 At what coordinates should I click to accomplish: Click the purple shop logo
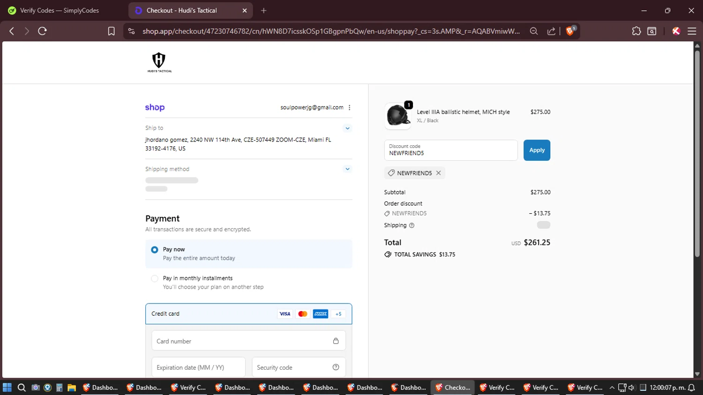(x=155, y=107)
